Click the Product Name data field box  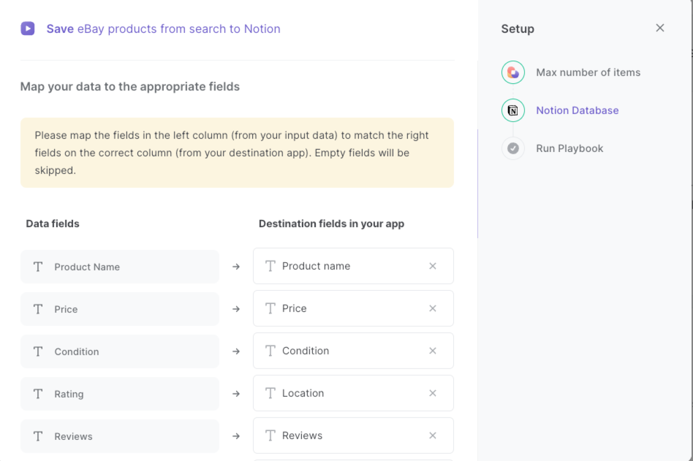click(120, 267)
